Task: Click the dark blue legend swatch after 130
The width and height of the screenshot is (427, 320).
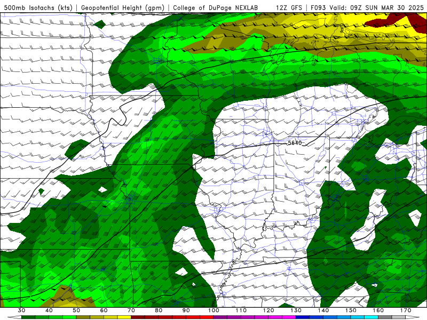Action: 303,317
